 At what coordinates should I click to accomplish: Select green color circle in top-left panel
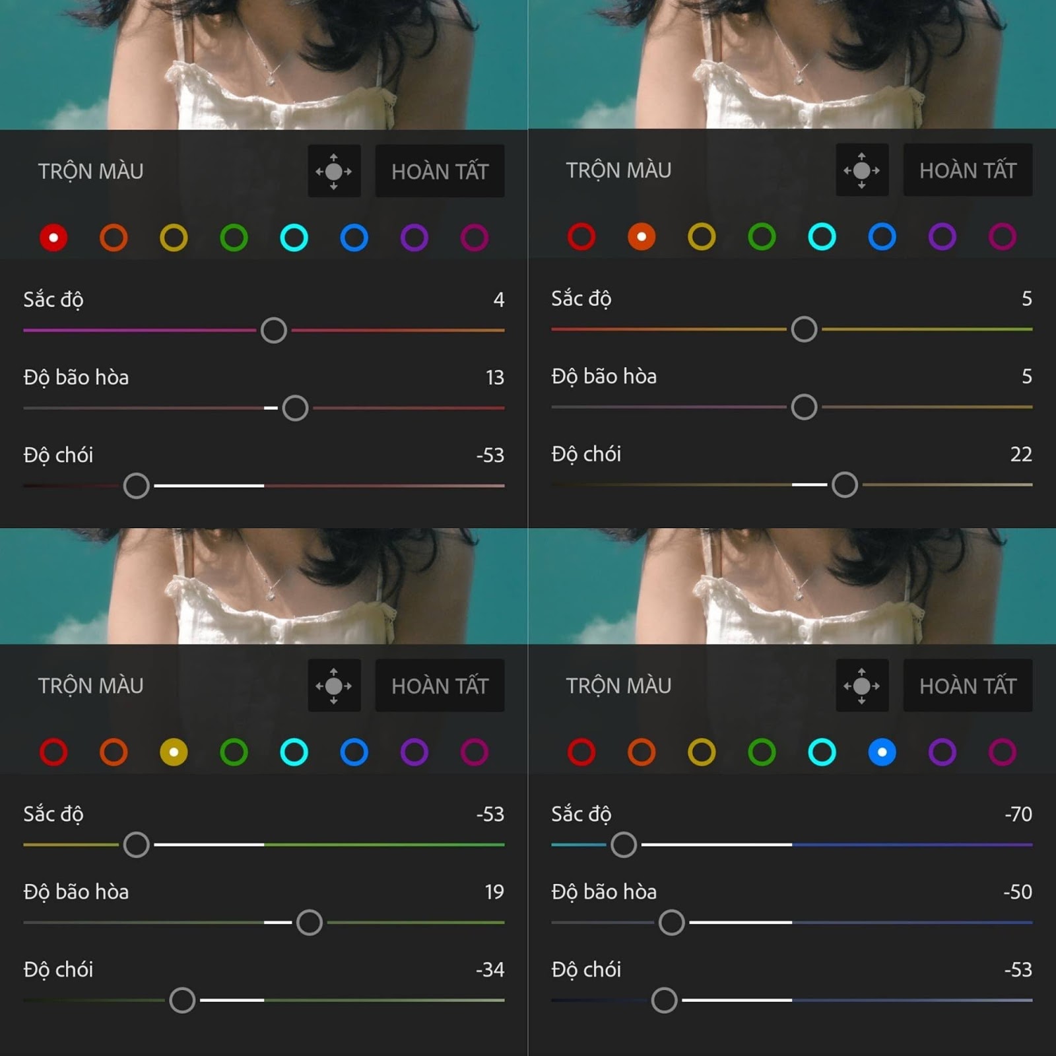tap(234, 238)
